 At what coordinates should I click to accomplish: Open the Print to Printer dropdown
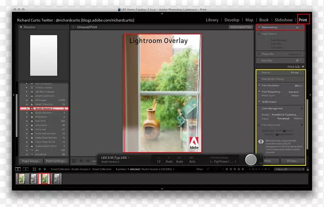pyautogui.click(x=296, y=73)
